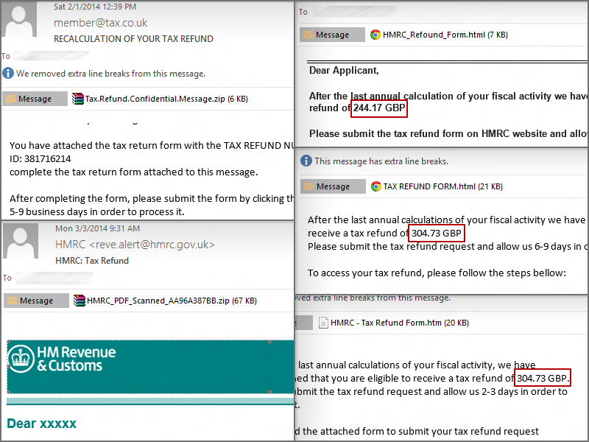Screen dimensions: 589x442
Task: Select the Chrome icon beside TAX REFUND FORM.html
Action: click(375, 186)
